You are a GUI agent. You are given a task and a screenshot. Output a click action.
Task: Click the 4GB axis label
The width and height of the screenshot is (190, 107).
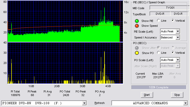click(x=108, y=86)
